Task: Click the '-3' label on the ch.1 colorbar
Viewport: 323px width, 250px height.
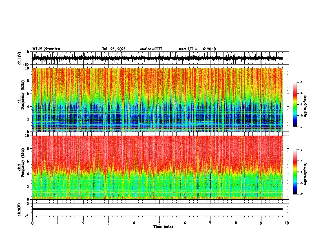Action: pos(301,82)
